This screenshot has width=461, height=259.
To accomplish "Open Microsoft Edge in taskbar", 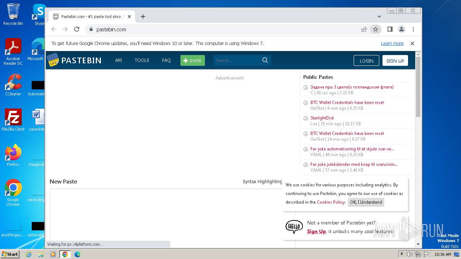I will pyautogui.click(x=77, y=254).
